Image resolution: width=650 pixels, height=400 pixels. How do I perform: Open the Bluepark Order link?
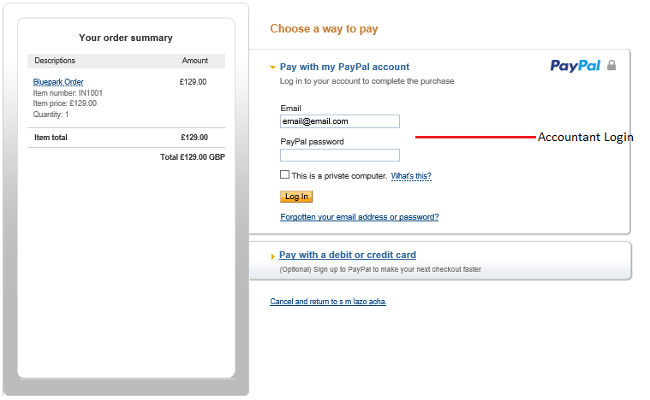pyautogui.click(x=58, y=82)
